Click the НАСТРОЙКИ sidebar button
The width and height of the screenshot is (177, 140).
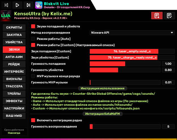pos(14,108)
